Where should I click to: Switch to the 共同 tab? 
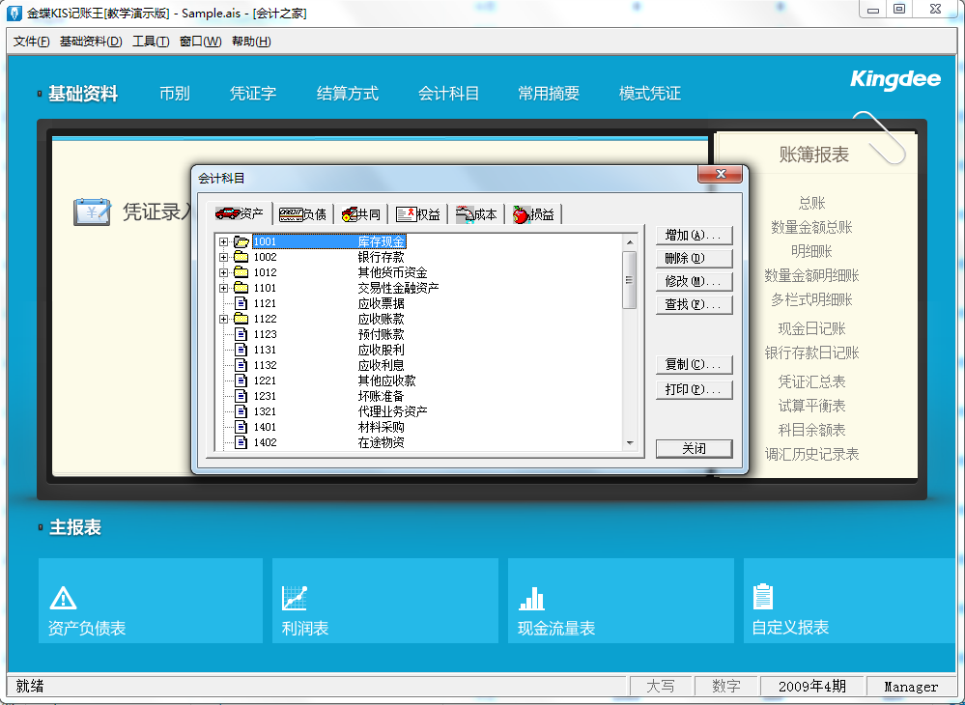(x=361, y=214)
